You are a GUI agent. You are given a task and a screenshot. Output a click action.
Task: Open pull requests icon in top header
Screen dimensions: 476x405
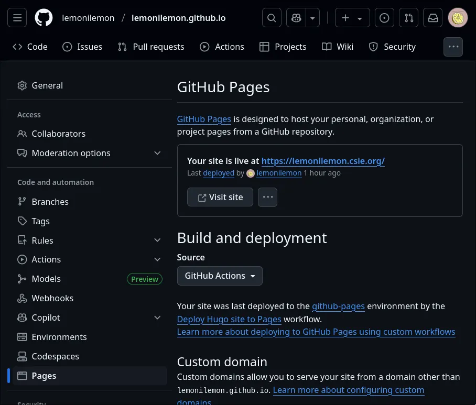pos(408,18)
